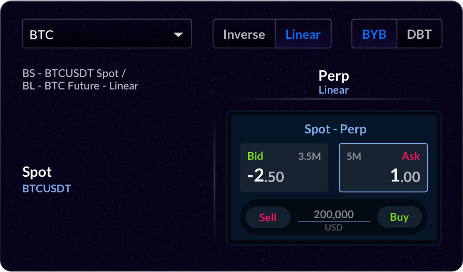
Task: Focus the 200,000 quantity input field
Action: (334, 214)
